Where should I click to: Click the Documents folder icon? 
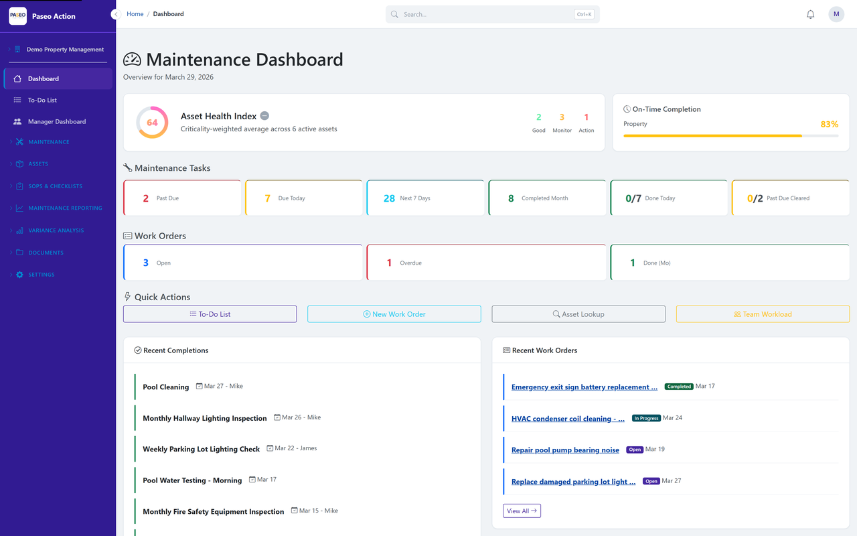(x=19, y=252)
